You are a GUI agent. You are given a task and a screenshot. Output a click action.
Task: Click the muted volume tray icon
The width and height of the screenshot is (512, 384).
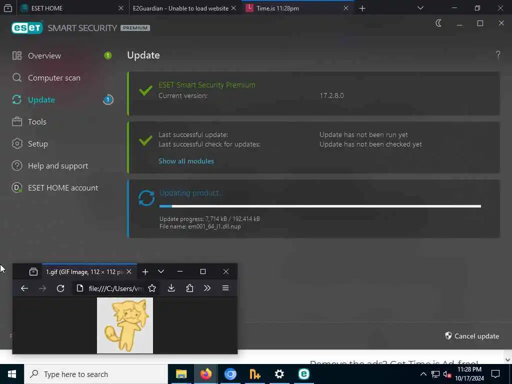tap(447, 374)
